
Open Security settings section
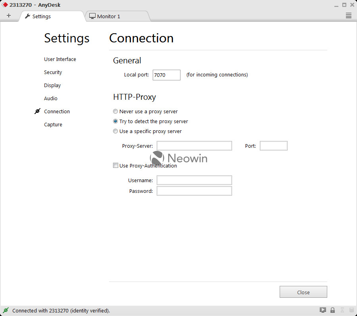tap(53, 72)
